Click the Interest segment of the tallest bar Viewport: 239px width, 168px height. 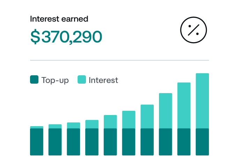[202, 101]
